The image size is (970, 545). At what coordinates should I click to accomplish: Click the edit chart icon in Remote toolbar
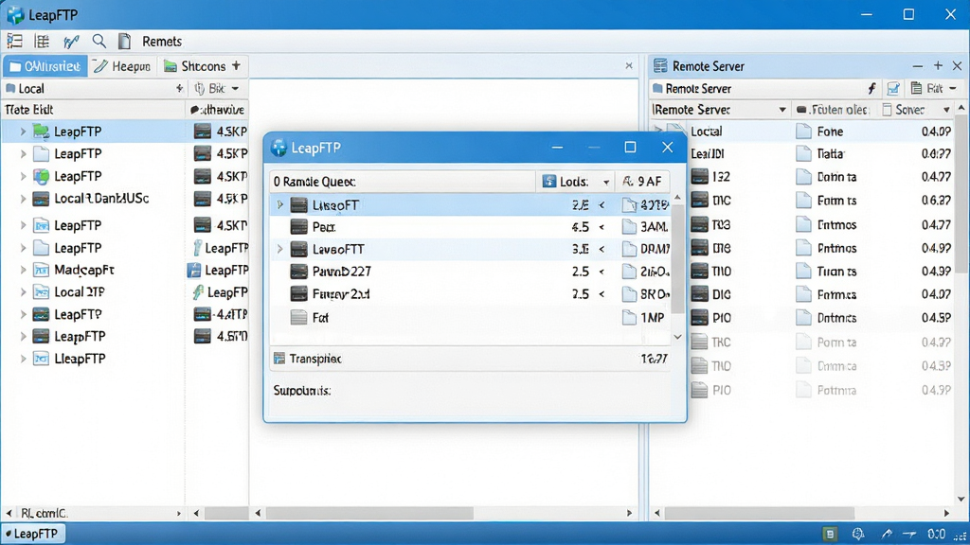click(893, 88)
